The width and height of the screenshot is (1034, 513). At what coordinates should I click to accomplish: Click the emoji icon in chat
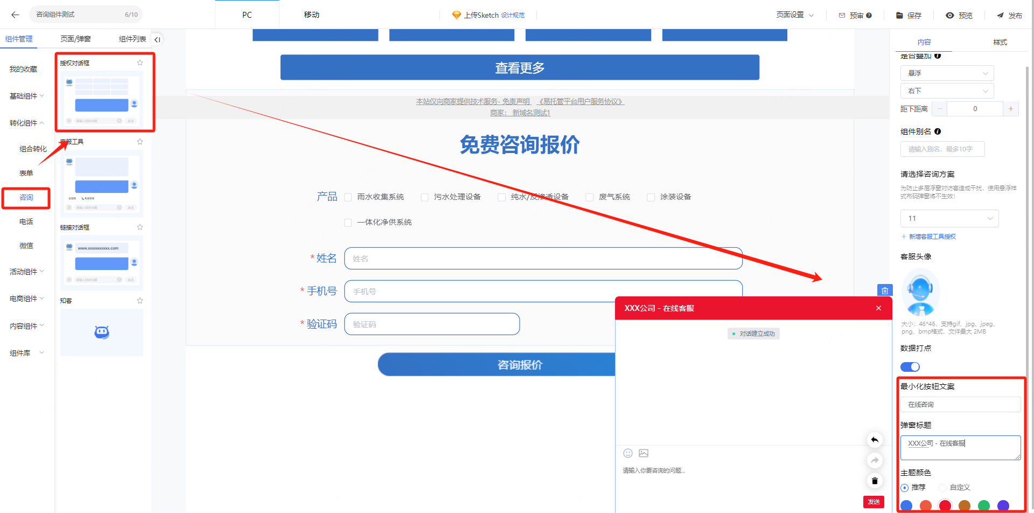(x=628, y=453)
